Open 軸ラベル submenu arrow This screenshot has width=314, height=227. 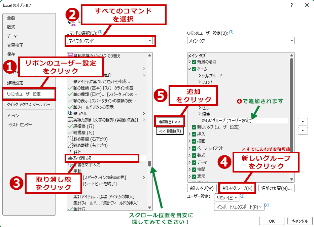click(x=144, y=114)
